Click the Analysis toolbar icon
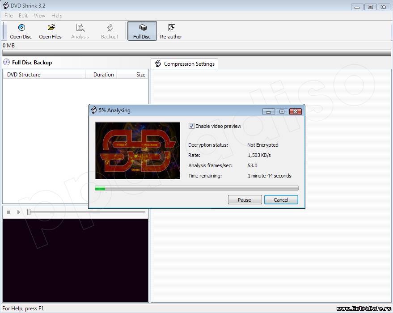Viewport: 393px width, 313px height. pyautogui.click(x=80, y=28)
